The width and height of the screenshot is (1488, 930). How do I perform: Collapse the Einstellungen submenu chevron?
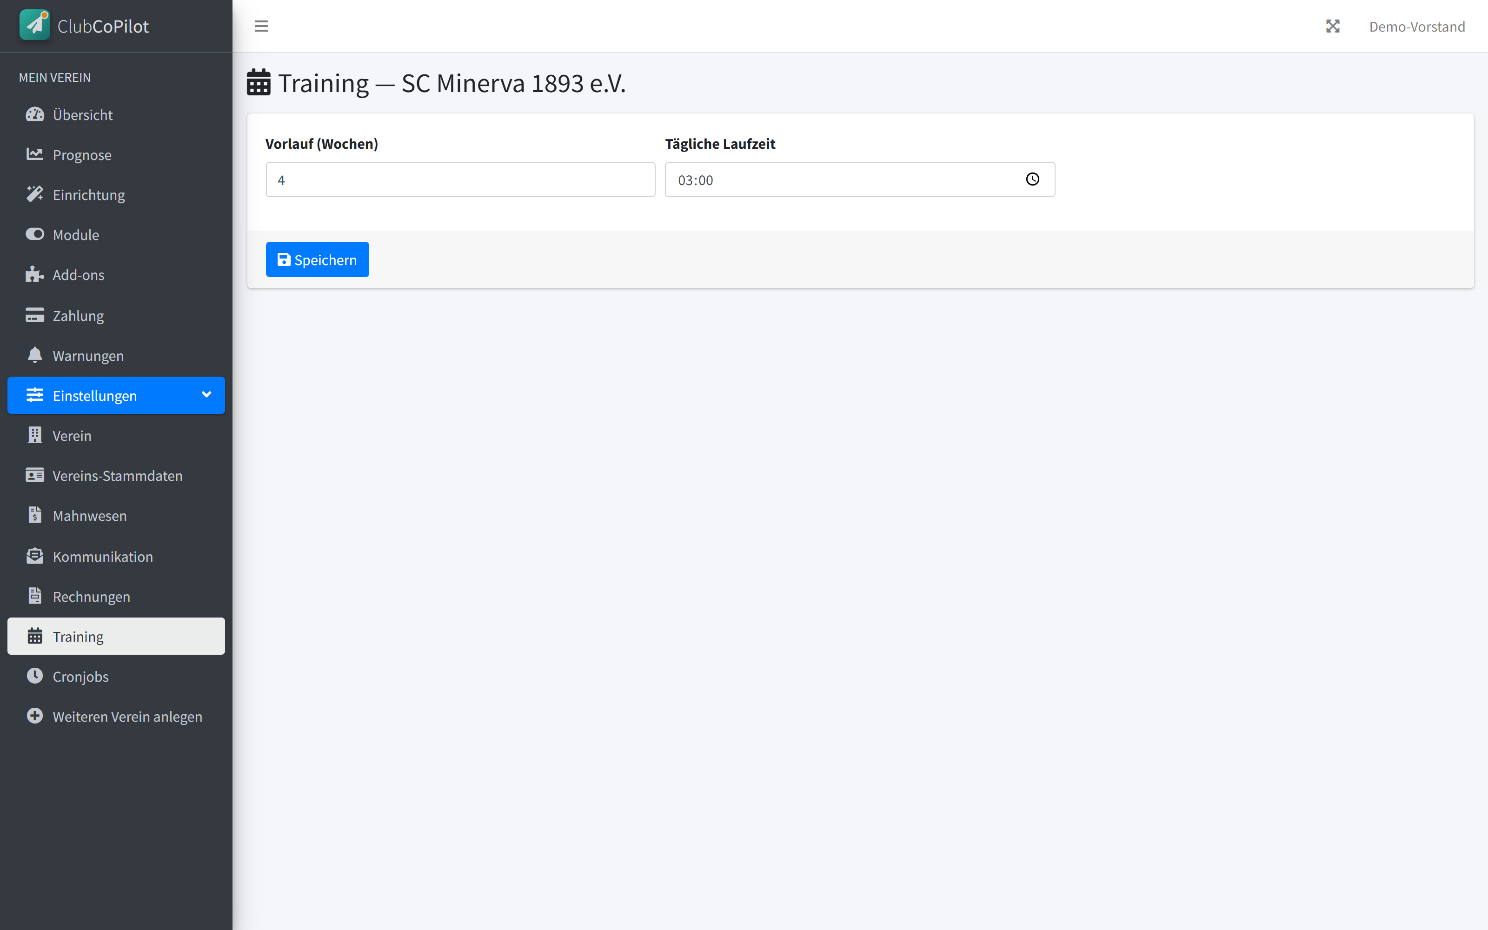(206, 394)
